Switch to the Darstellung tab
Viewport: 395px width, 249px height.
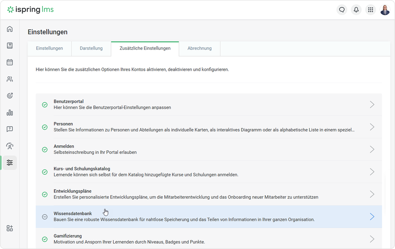coord(91,48)
